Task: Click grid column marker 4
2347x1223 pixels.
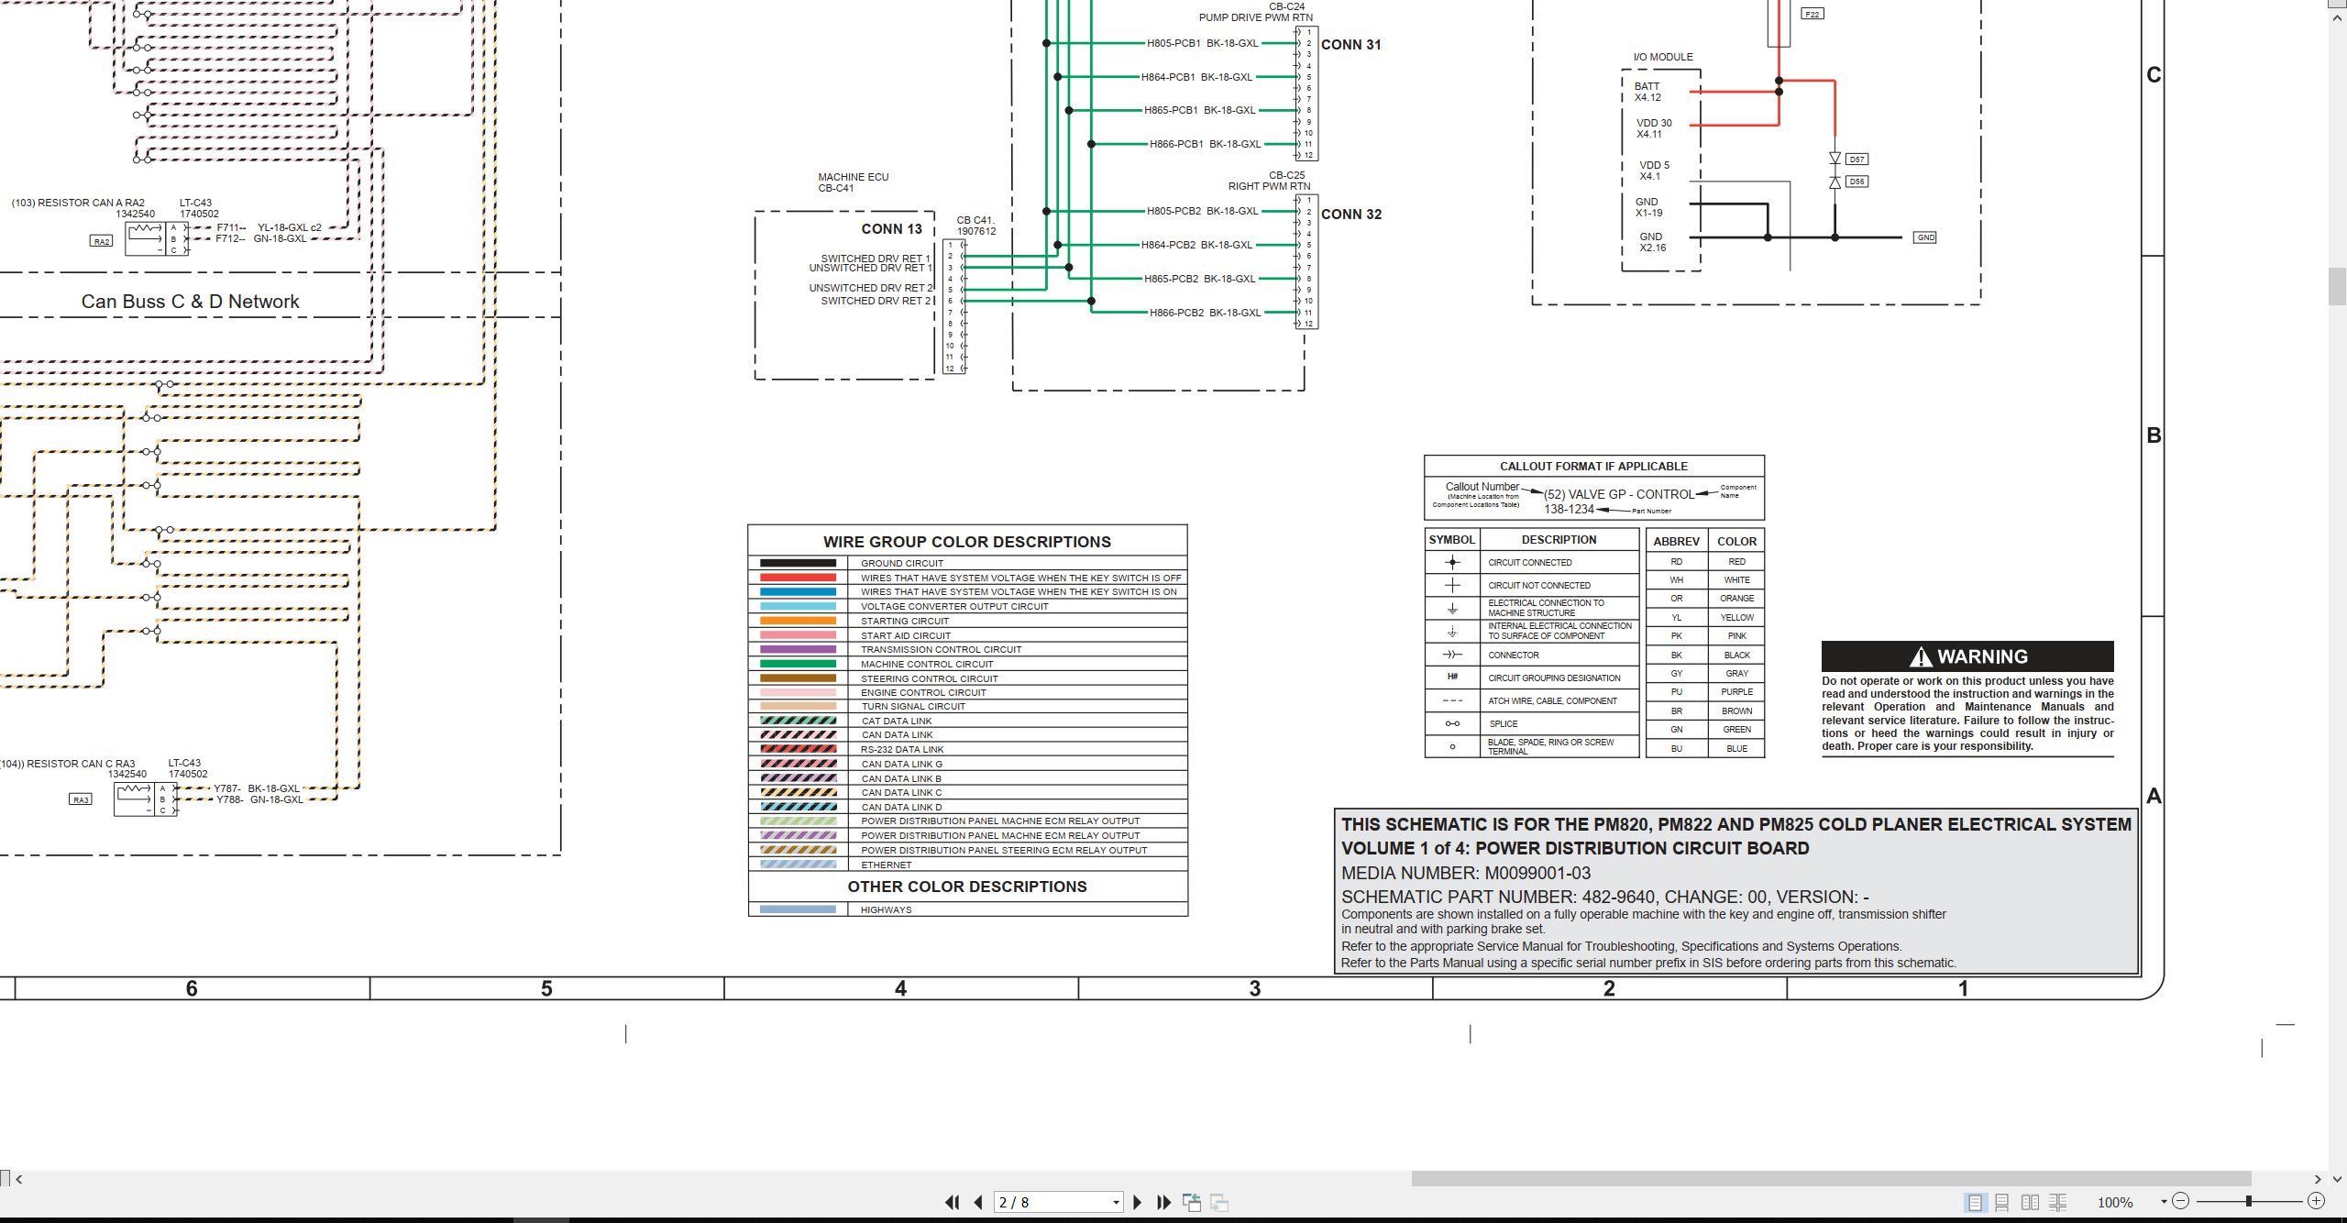Action: click(x=900, y=988)
